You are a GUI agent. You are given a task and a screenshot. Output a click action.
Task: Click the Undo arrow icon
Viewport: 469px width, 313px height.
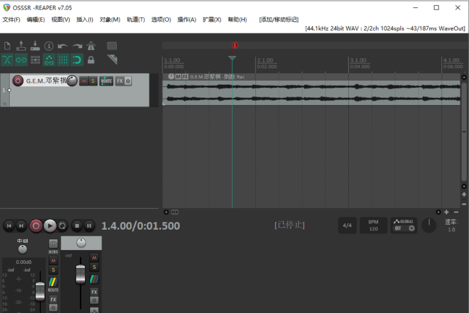point(62,46)
